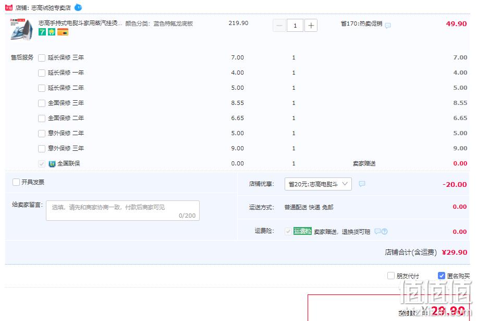
Task: Open the 志高诚弛专卖店 shop link
Action: pos(51,8)
